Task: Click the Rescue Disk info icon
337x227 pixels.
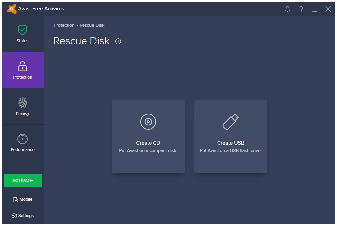Action: click(118, 41)
